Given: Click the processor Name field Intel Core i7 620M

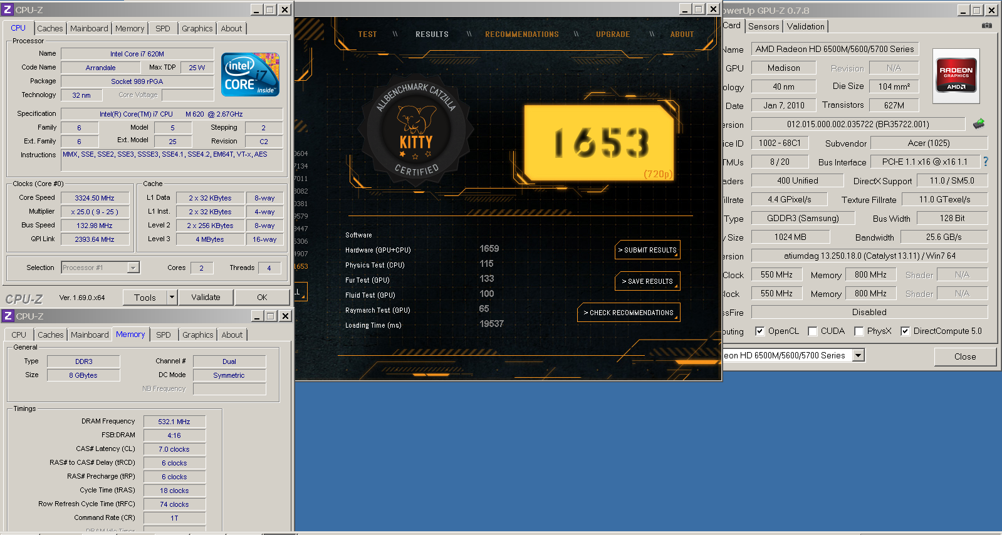Looking at the screenshot, I should point(137,54).
